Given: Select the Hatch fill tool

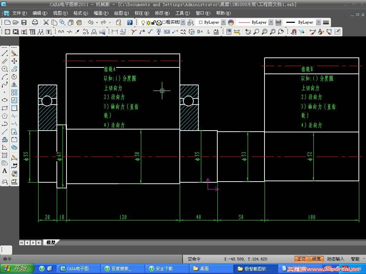Looking at the screenshot, I should (x=5, y=155).
